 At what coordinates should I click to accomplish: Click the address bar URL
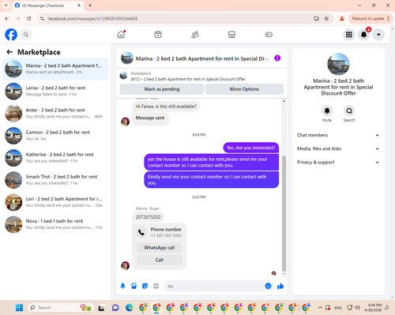tap(92, 18)
